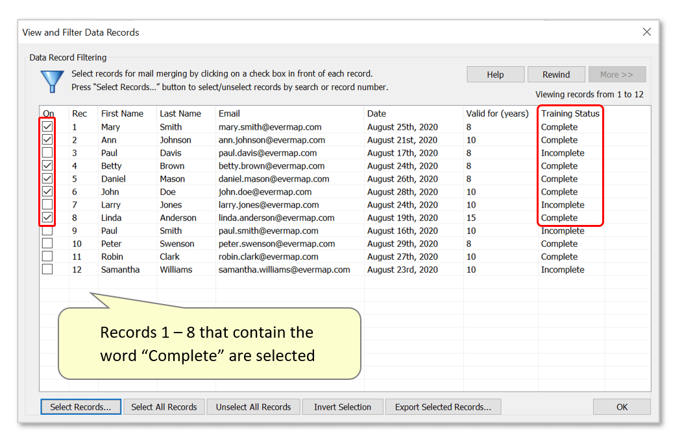This screenshot has height=446, width=682.
Task: Click the linda.anderson@evermap.com cell
Action: [276, 218]
